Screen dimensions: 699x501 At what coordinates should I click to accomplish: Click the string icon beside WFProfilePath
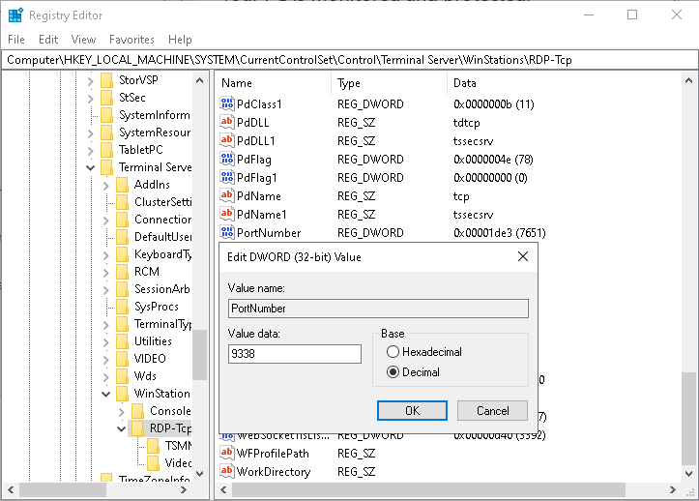coord(227,453)
